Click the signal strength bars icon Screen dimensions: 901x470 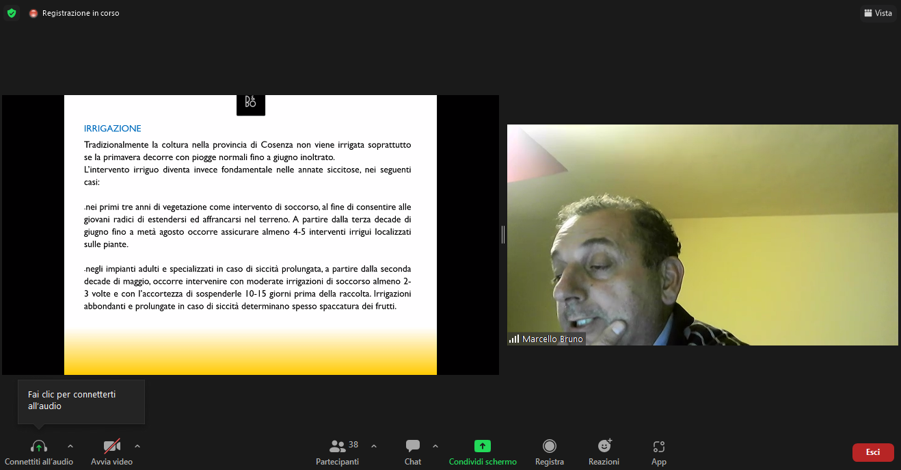point(514,339)
